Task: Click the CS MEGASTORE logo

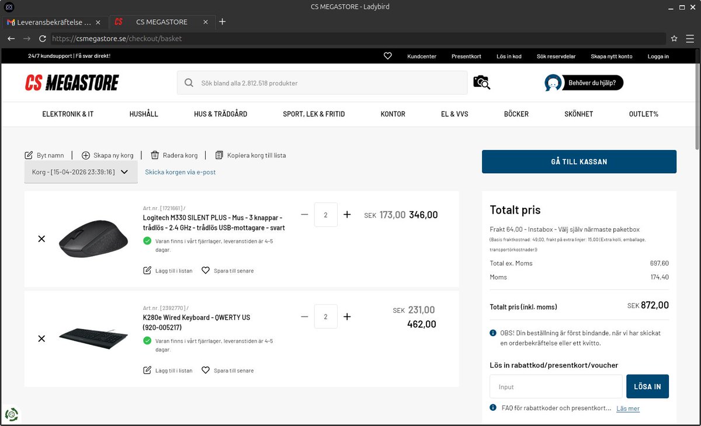Action: pos(72,83)
